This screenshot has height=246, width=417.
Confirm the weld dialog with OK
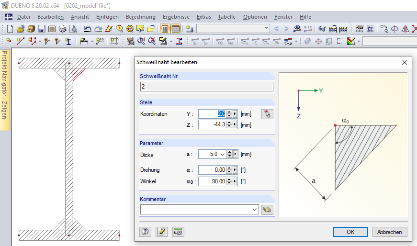(350, 232)
